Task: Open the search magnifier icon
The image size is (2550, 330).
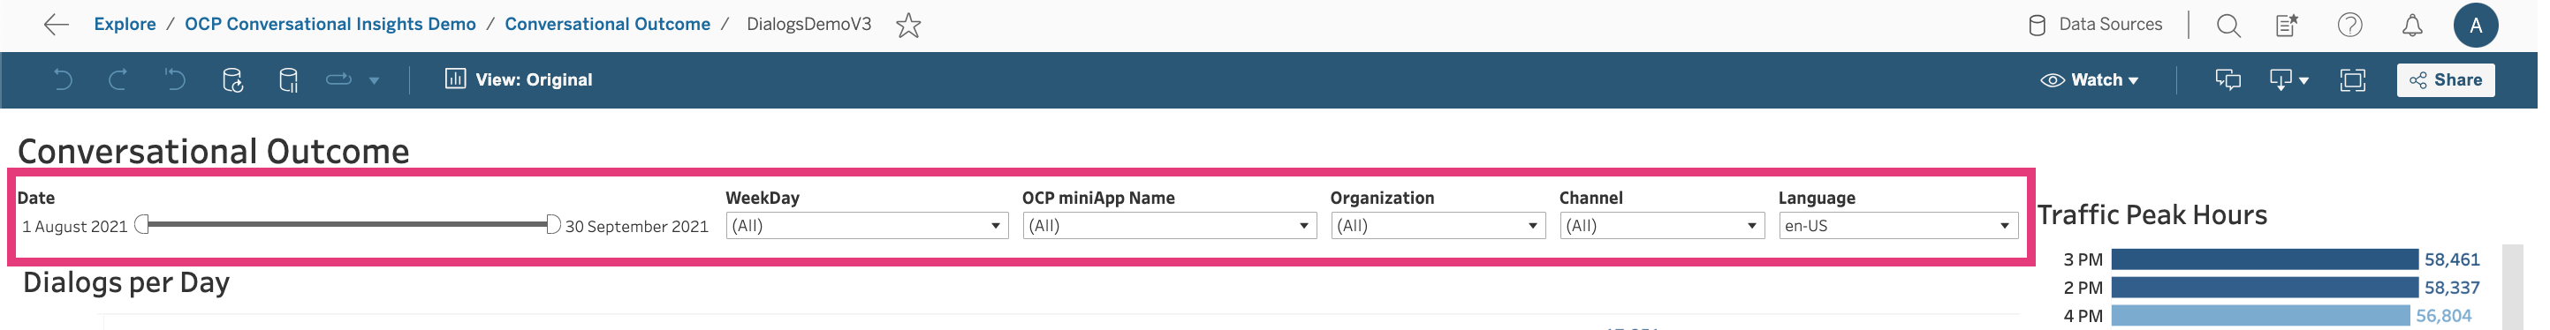Action: [2227, 25]
